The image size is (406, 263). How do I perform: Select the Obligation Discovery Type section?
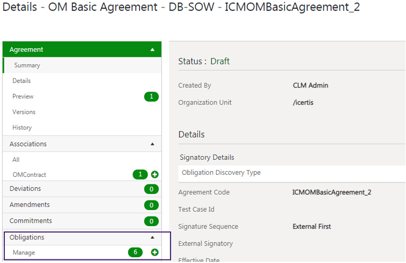coord(222,173)
